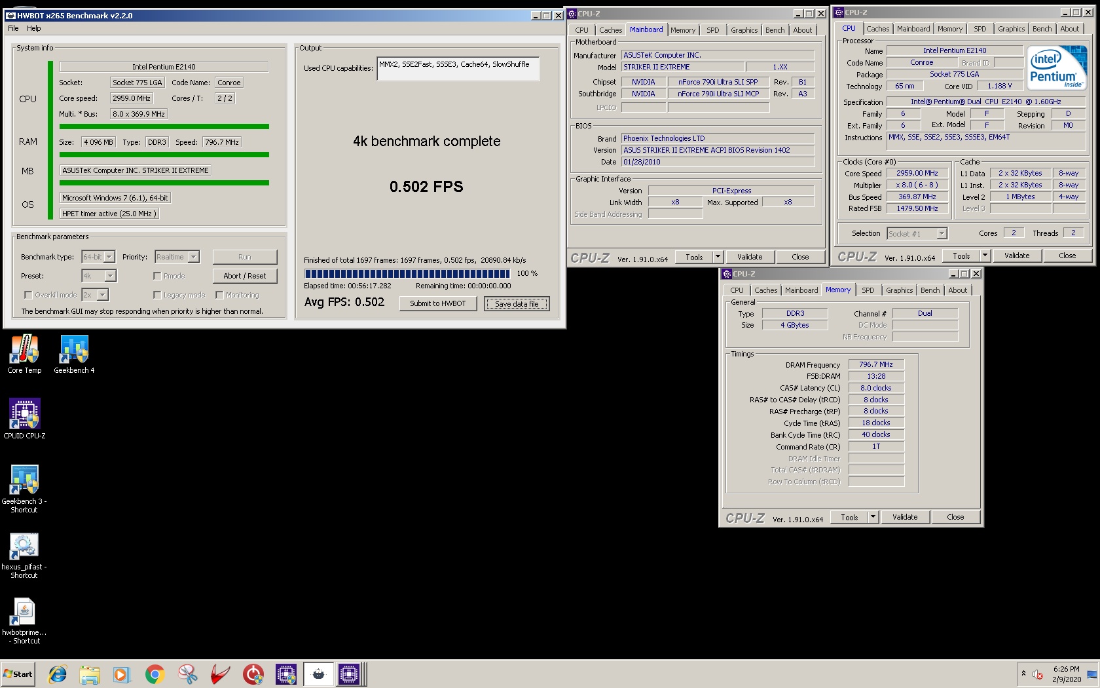The image size is (1100, 688).
Task: Toggle the Monitoring checkbox
Action: click(x=219, y=295)
